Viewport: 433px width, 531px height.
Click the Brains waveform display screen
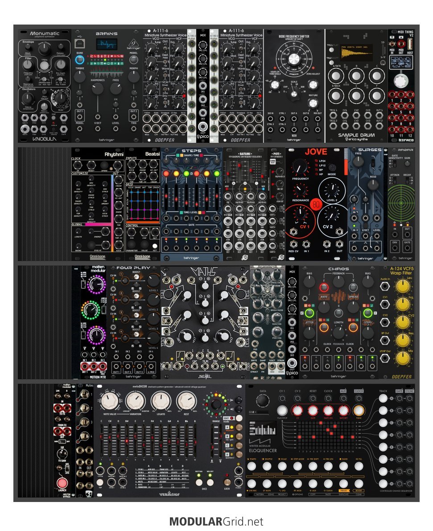point(107,45)
